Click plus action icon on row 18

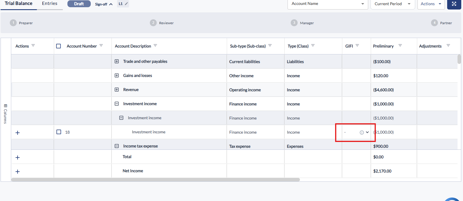(x=18, y=133)
